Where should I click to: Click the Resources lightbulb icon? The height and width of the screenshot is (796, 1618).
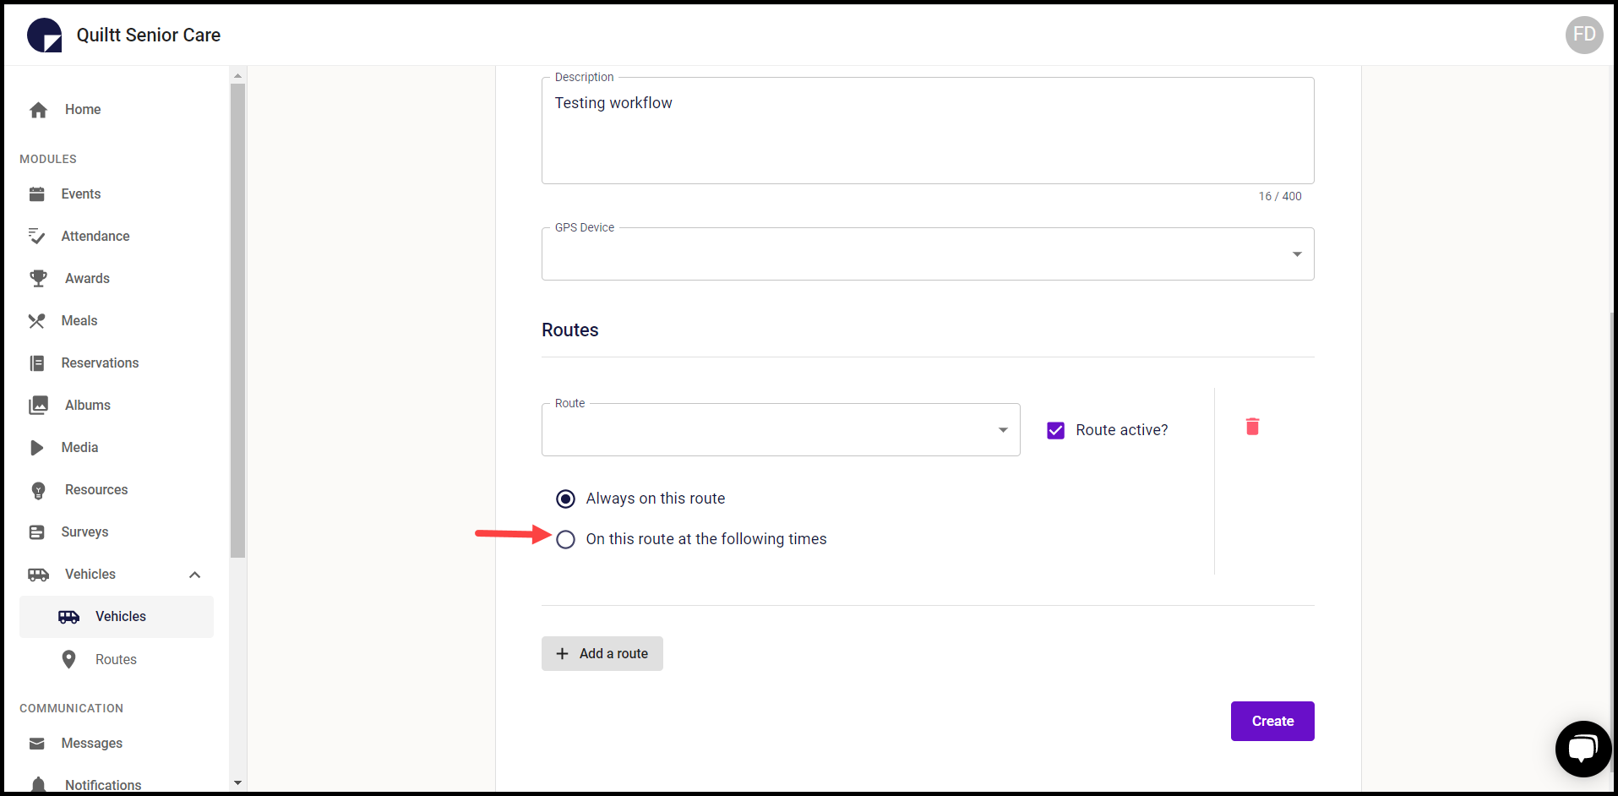point(38,490)
